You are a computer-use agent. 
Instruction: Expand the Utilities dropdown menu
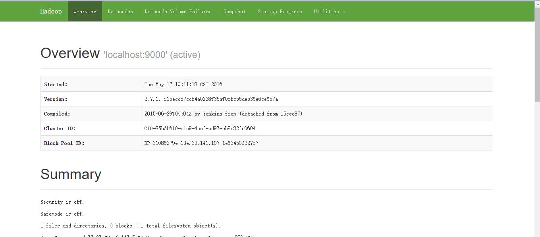(329, 12)
